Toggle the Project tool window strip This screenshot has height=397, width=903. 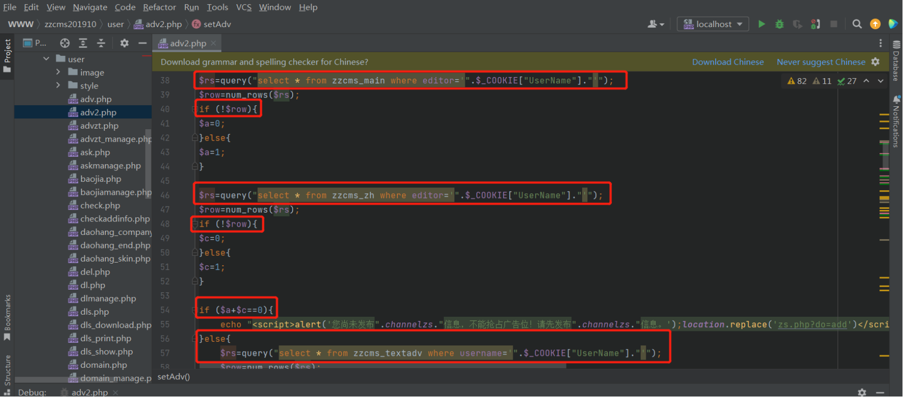[x=7, y=56]
